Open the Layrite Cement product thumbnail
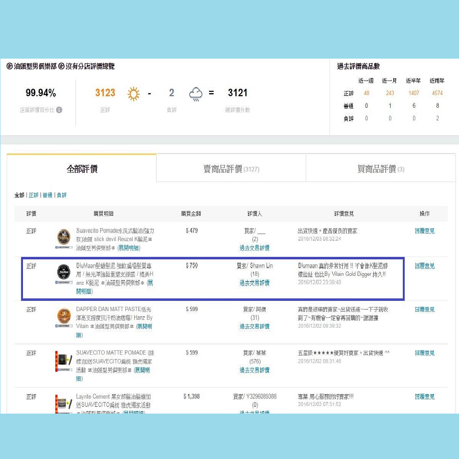Screen dimensions: 459x459 pos(64,404)
